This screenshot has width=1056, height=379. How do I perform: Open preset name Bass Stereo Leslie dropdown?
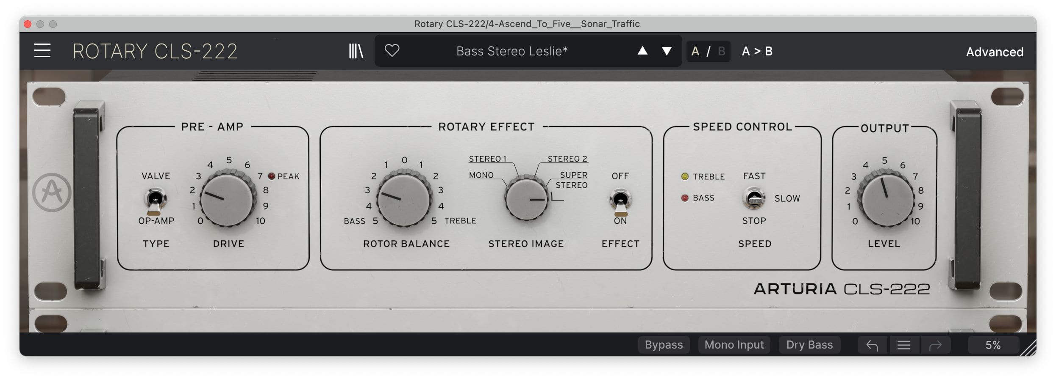(x=511, y=51)
